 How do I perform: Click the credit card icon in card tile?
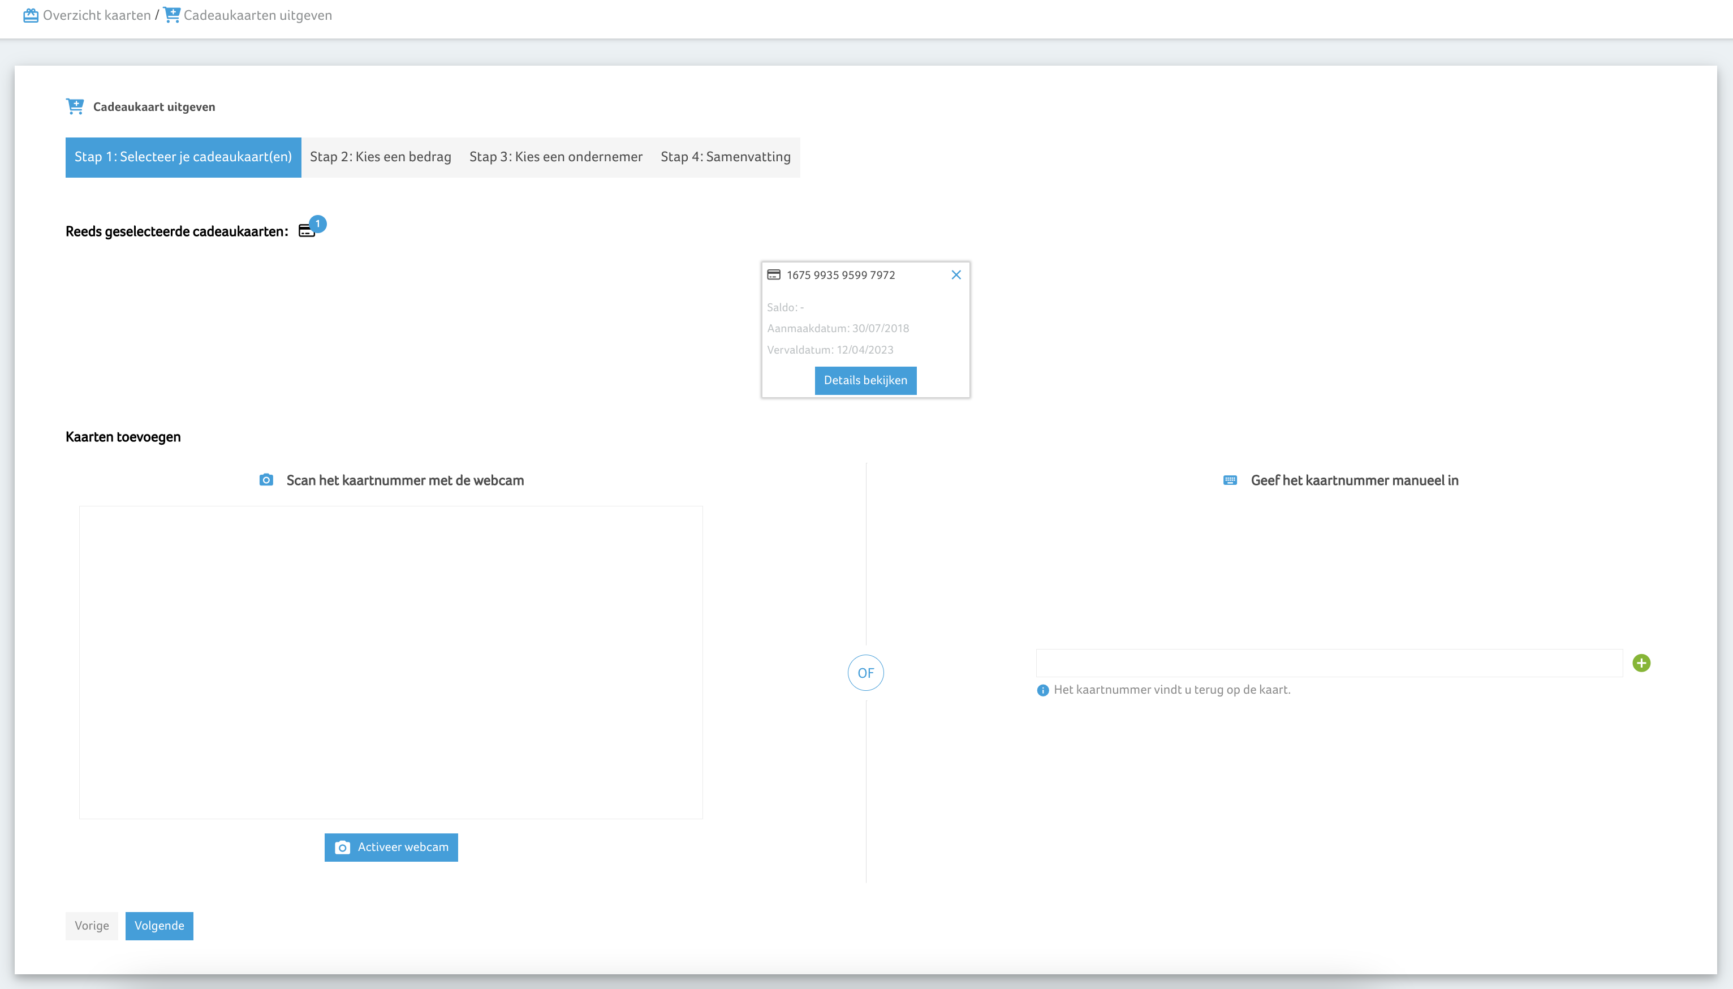coord(773,275)
